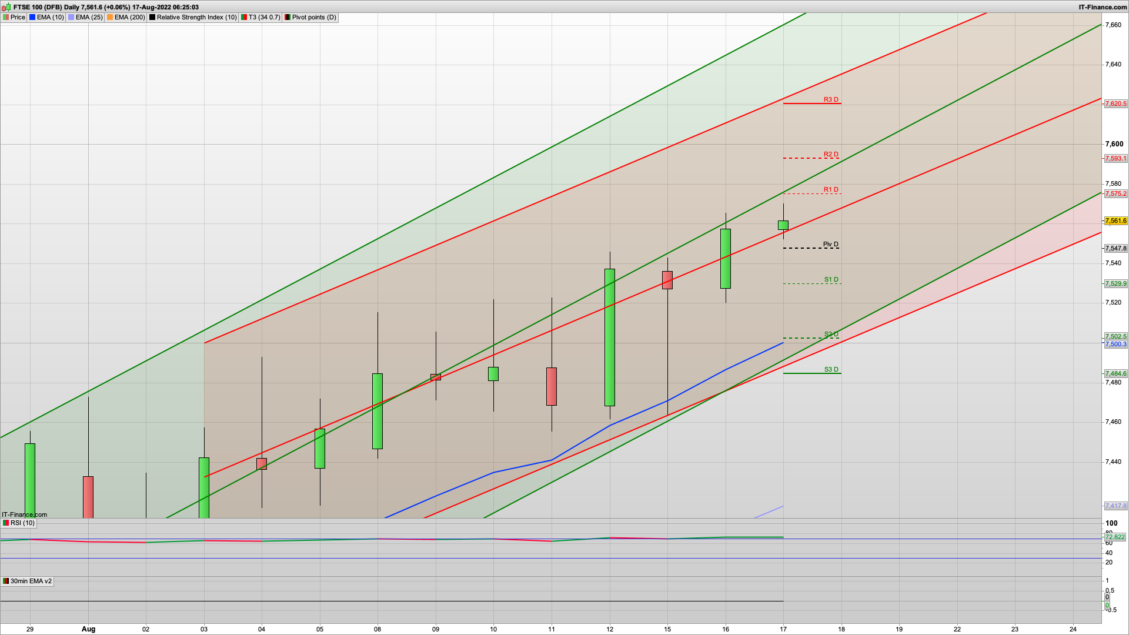Click the 7,600 level on the price axis
Screen dimensions: 1129x635
[1114, 144]
